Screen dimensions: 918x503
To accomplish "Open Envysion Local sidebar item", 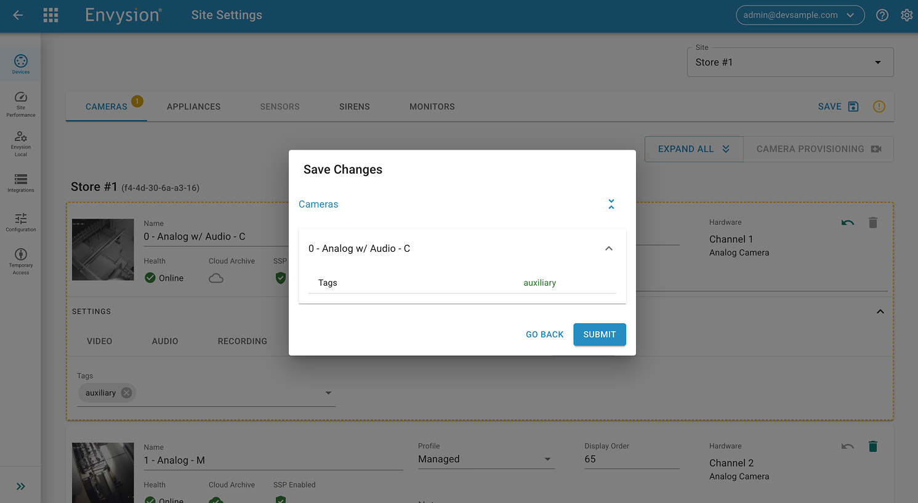I will coord(21,143).
